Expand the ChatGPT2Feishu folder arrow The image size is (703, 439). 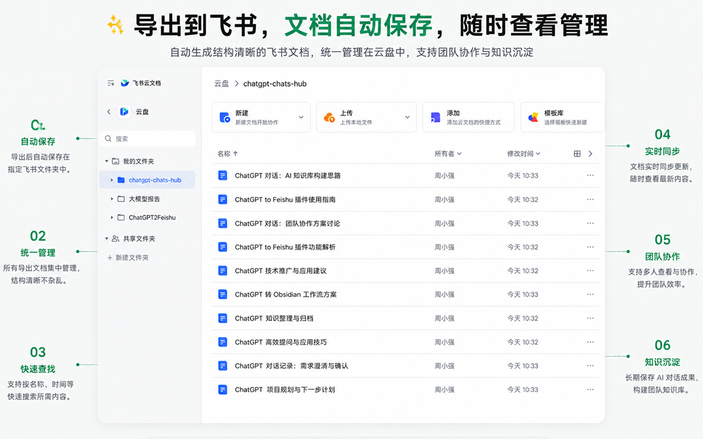coord(112,217)
